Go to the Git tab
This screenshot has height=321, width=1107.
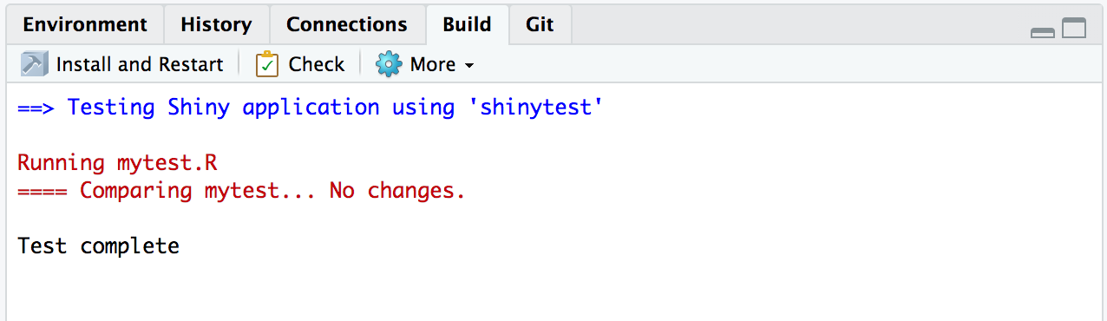tap(540, 24)
